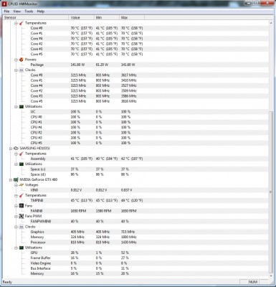This screenshot has width=276, height=287.
Task: Collapse the SAMSUNG HD103SI tree node
Action: pyautogui.click(x=11, y=149)
